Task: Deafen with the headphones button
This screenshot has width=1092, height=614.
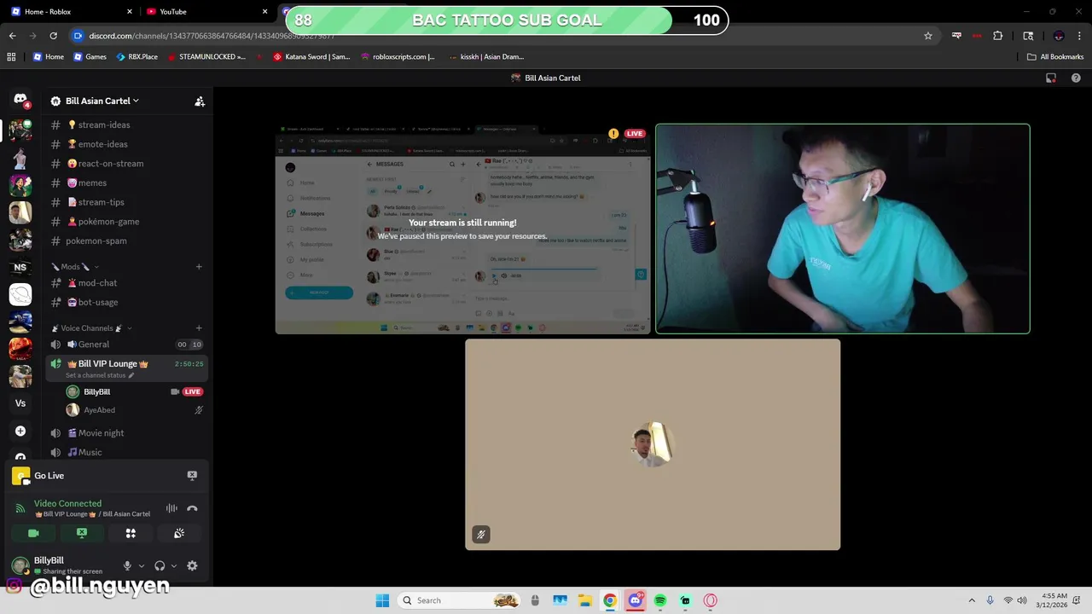Action: click(x=160, y=565)
